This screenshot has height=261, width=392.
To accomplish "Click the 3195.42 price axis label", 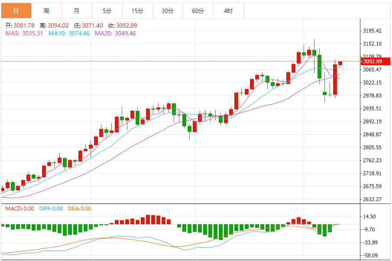I will click(x=372, y=31).
